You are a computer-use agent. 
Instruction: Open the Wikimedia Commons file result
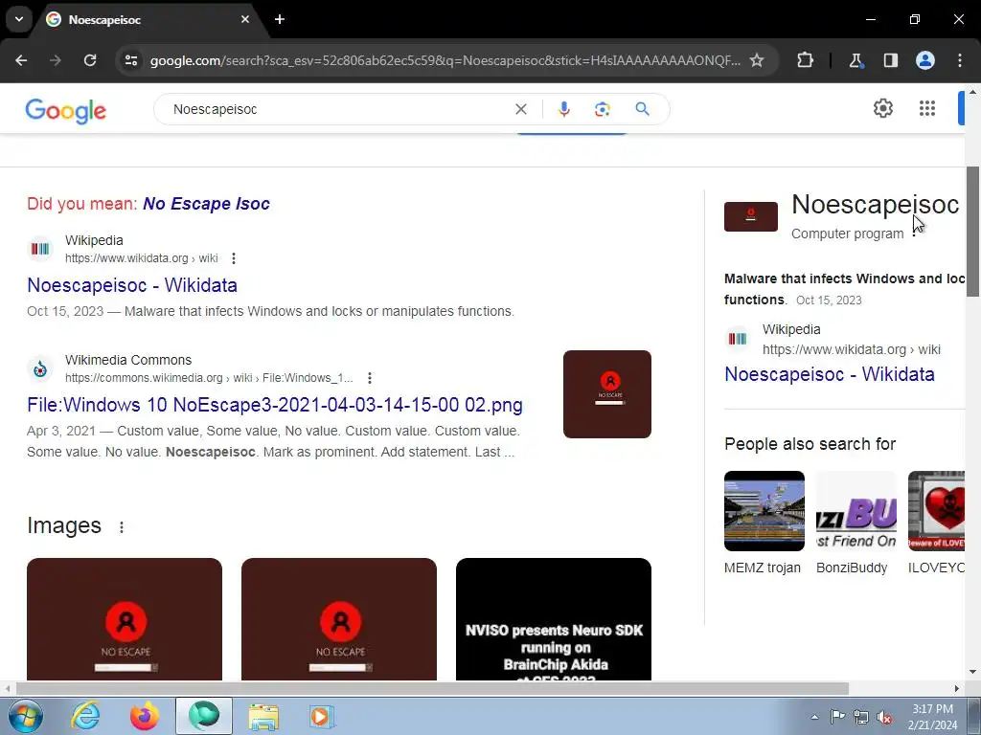pyautogui.click(x=275, y=405)
